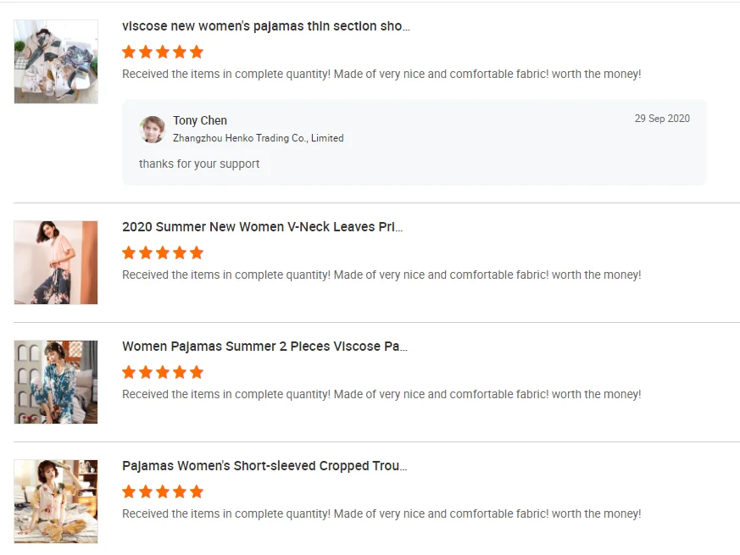Click review text under V-Neck Leaves item
Screen dimensions: 740x555
(x=381, y=275)
